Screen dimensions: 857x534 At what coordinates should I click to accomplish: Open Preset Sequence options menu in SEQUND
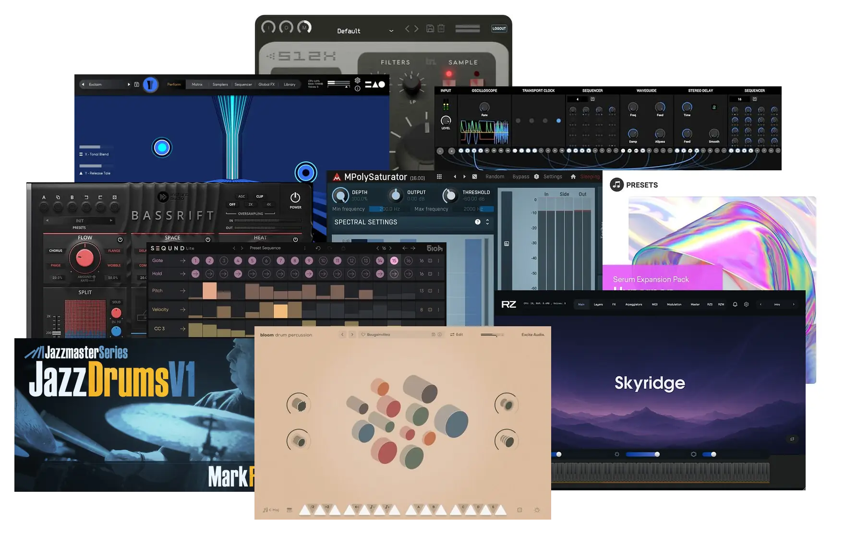305,248
